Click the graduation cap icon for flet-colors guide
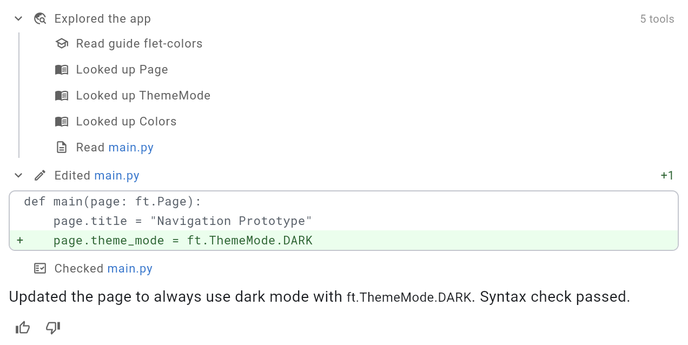This screenshot has height=345, width=688. click(x=62, y=44)
